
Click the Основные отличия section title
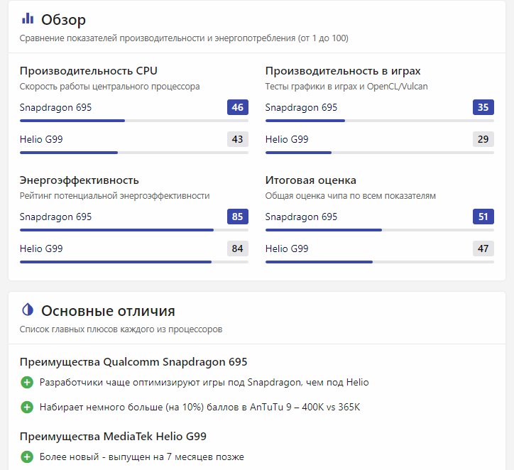point(108,311)
